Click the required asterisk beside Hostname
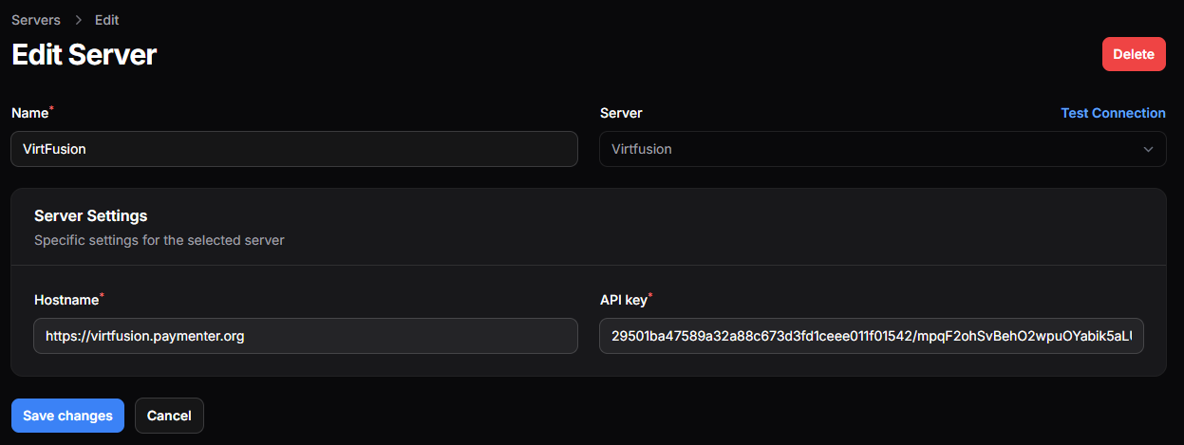 [x=103, y=297]
